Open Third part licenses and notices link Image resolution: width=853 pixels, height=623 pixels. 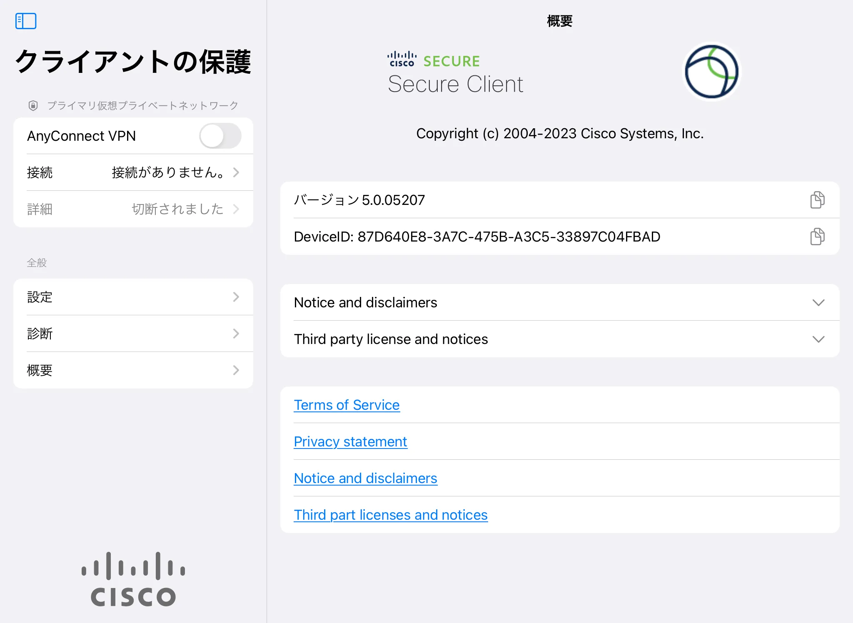click(x=390, y=515)
